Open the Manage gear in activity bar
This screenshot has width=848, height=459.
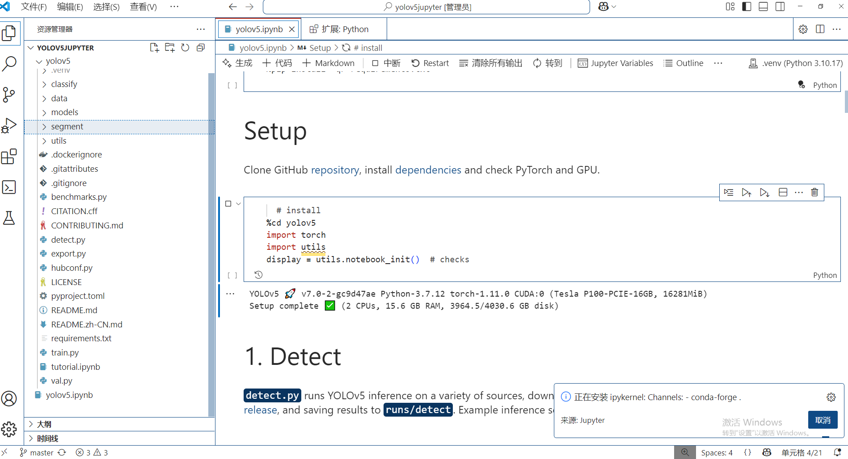click(x=9, y=429)
